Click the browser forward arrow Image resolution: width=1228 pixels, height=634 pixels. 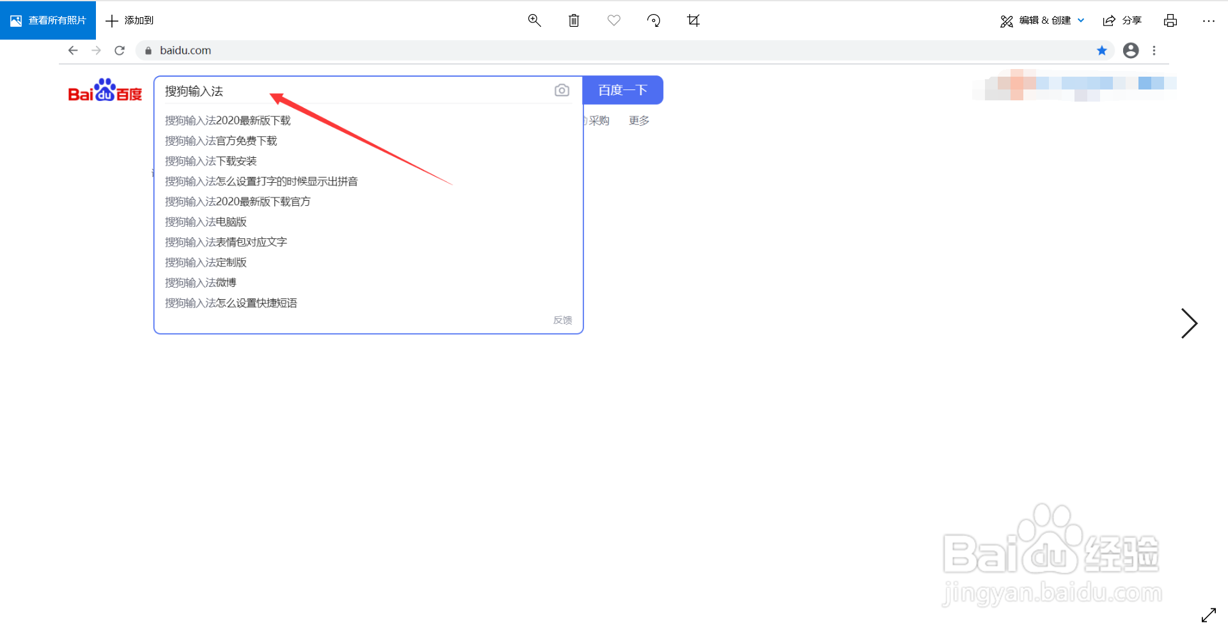tap(96, 50)
